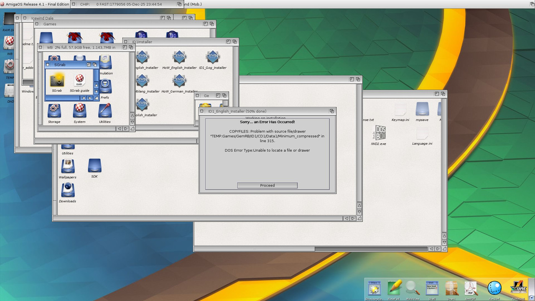Launch NotePad from the dock
535x301 pixels.
pos(394,288)
